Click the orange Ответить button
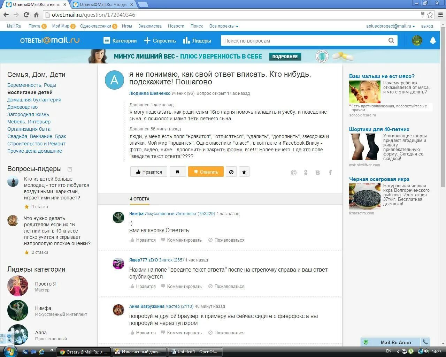This screenshot has height=357, width=446. point(206,172)
